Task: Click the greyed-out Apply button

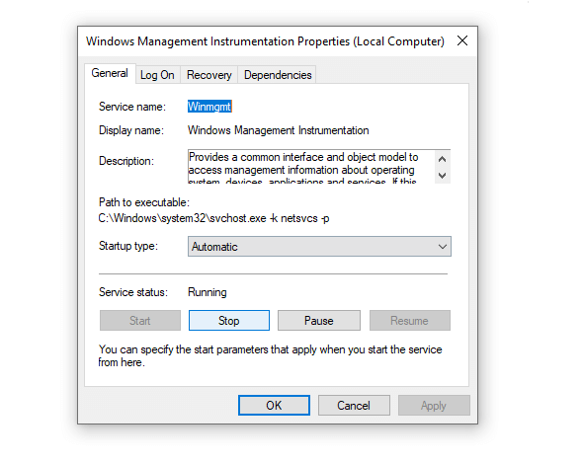Action: [434, 405]
